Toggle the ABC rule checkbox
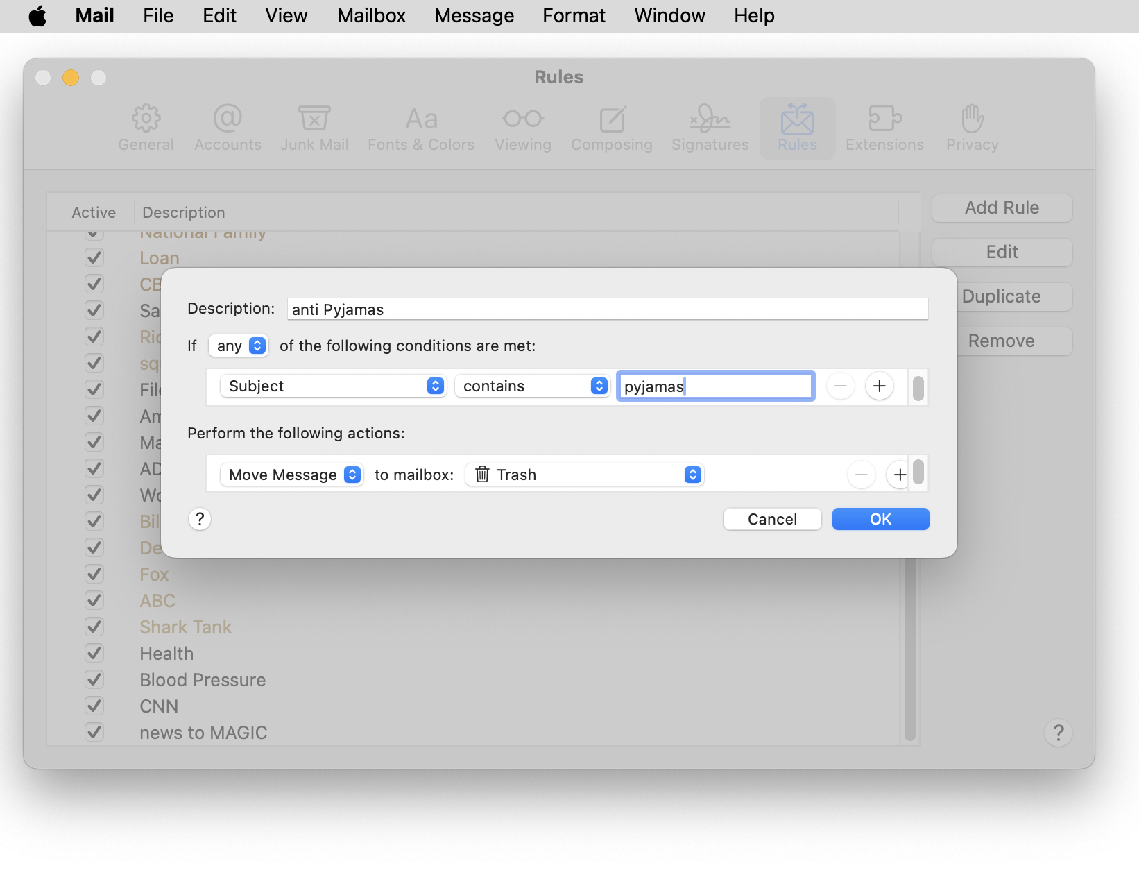1139x877 pixels. coord(94,600)
